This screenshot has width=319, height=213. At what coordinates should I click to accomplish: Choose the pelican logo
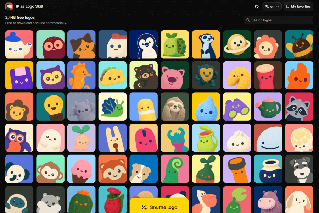(x=206, y=200)
